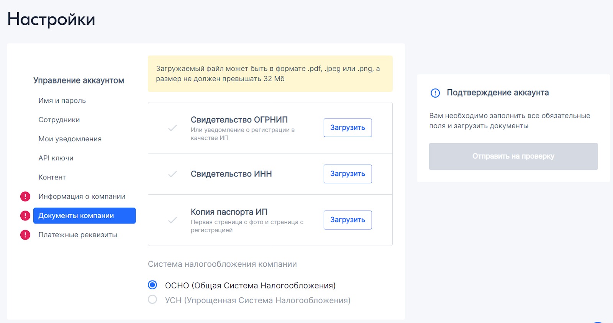The height and width of the screenshot is (323, 613).
Task: Click the Вам необходимо заполнить notice text
Action: 510,121
